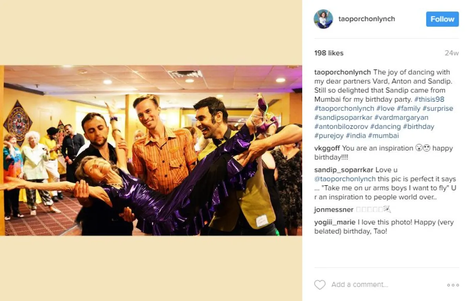Viewport: 471px width, 301px height.
Task: Open the three-dot more options menu
Action: (453, 285)
